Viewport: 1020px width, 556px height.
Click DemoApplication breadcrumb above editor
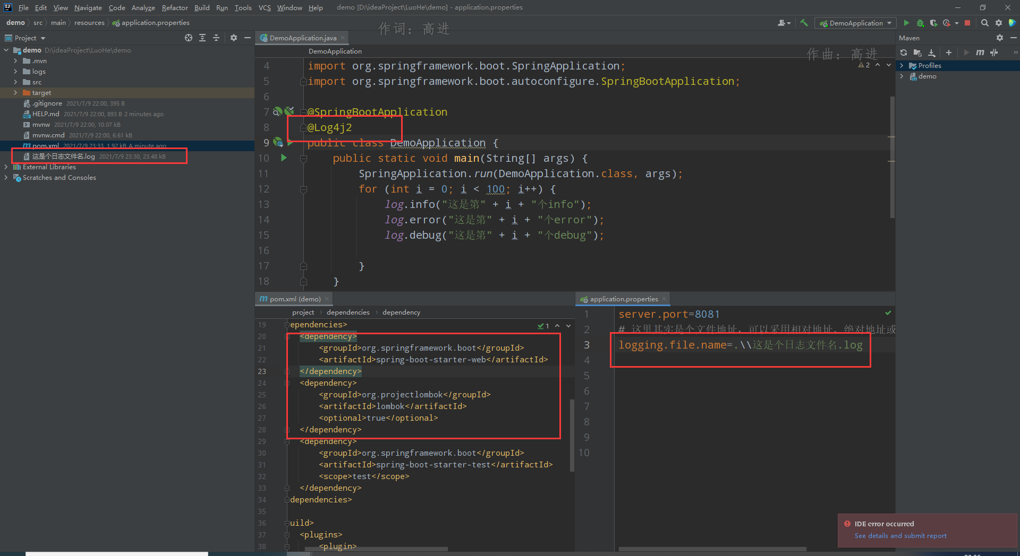point(335,51)
